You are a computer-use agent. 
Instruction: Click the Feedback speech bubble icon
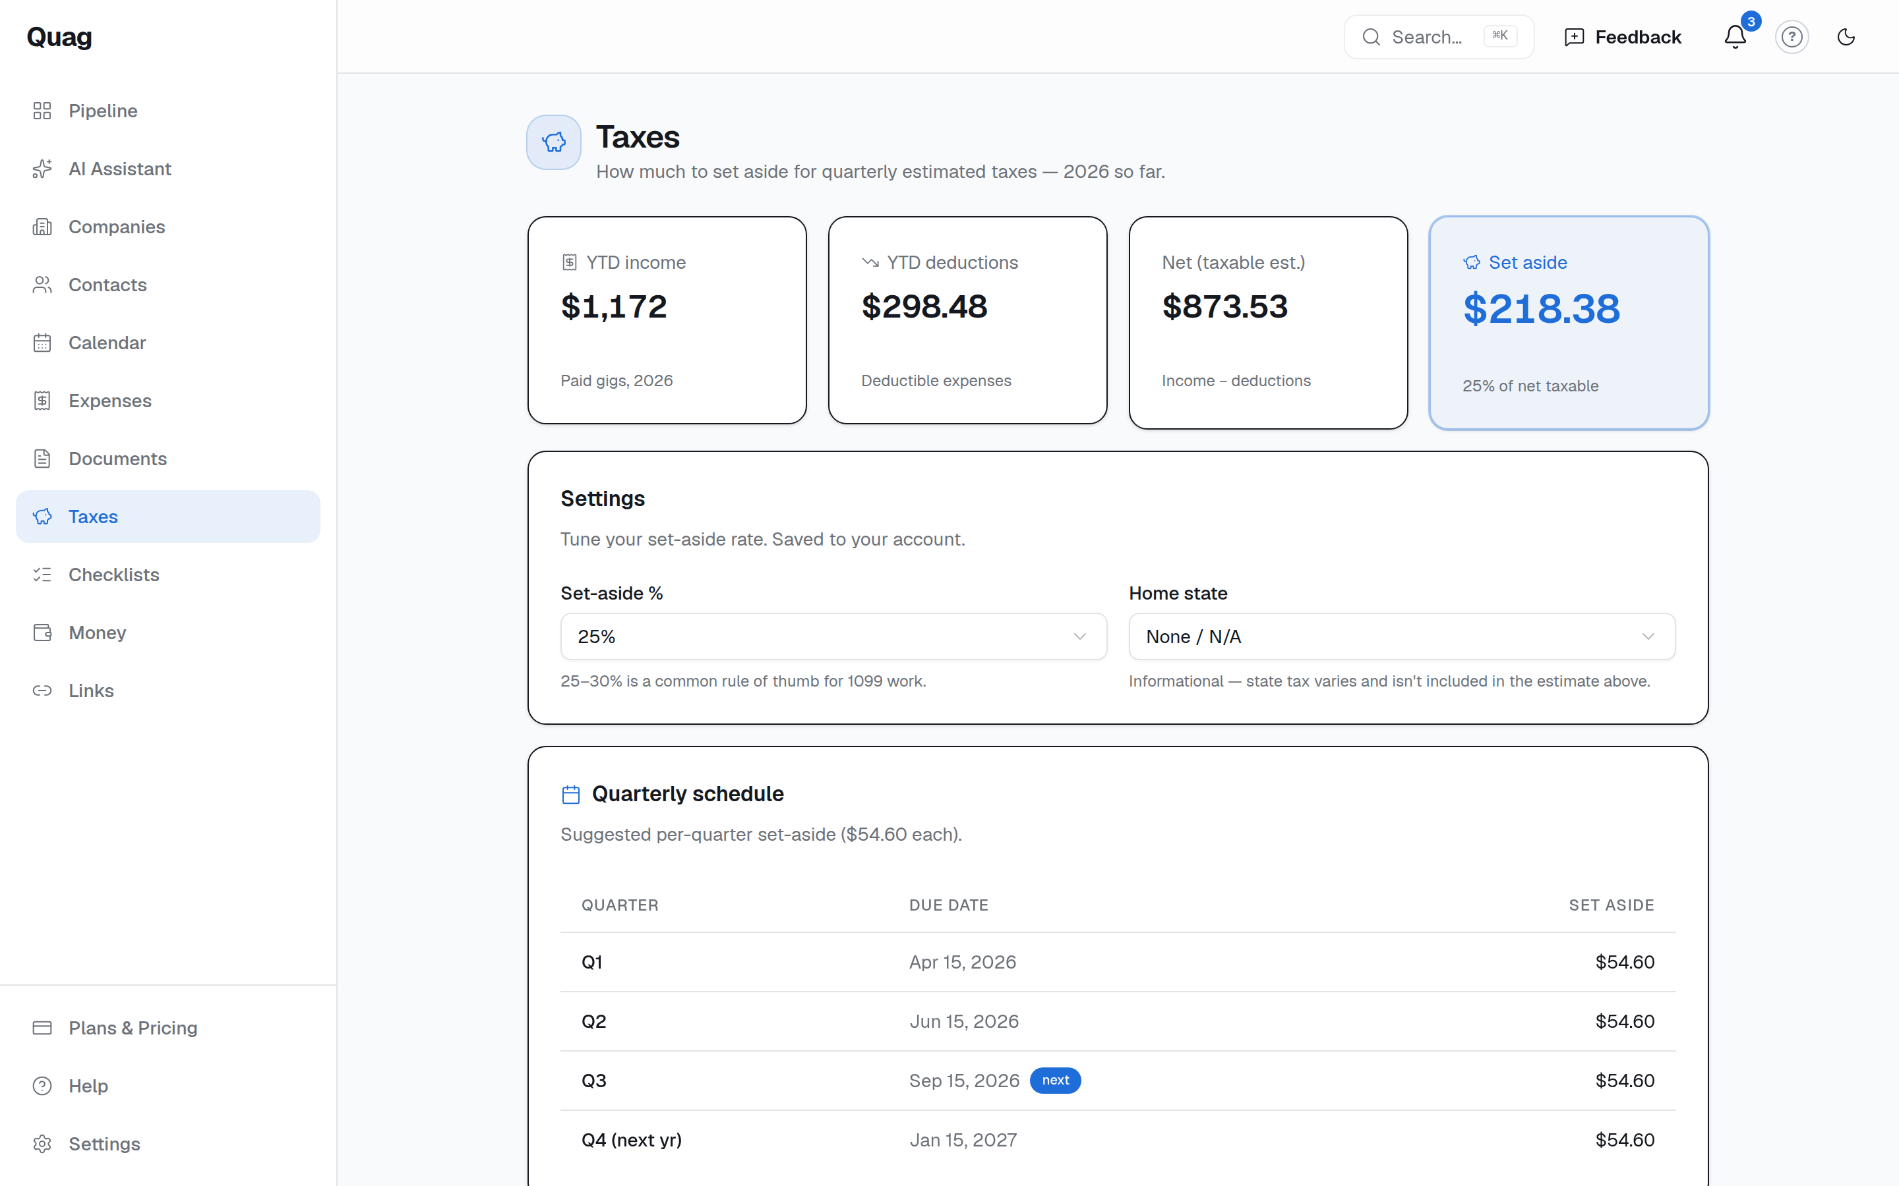(1574, 37)
